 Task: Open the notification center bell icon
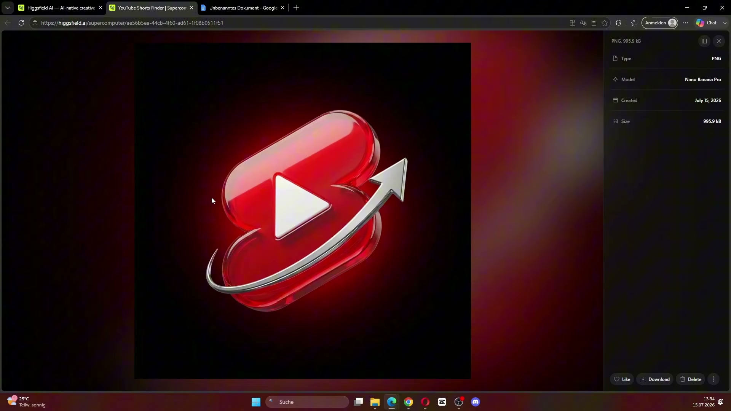click(x=721, y=402)
